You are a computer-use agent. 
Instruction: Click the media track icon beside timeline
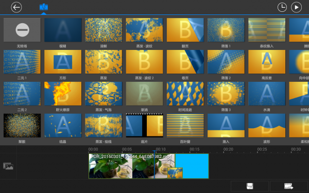click(x=8, y=166)
